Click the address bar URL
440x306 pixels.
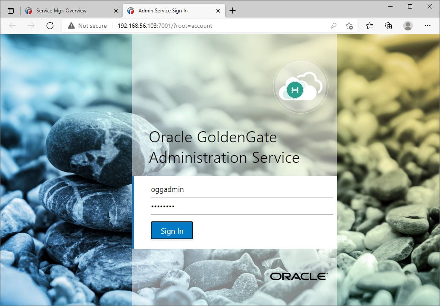pos(165,26)
